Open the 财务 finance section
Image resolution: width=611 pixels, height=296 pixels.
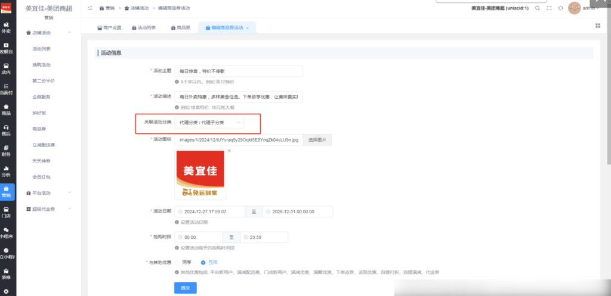point(6,151)
